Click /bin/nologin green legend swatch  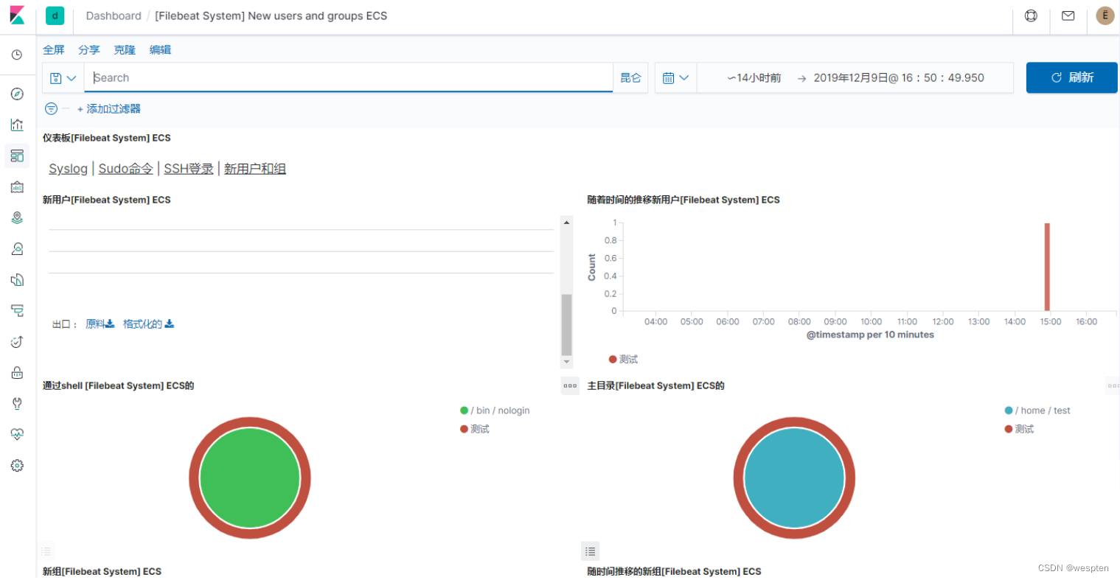[x=465, y=410]
